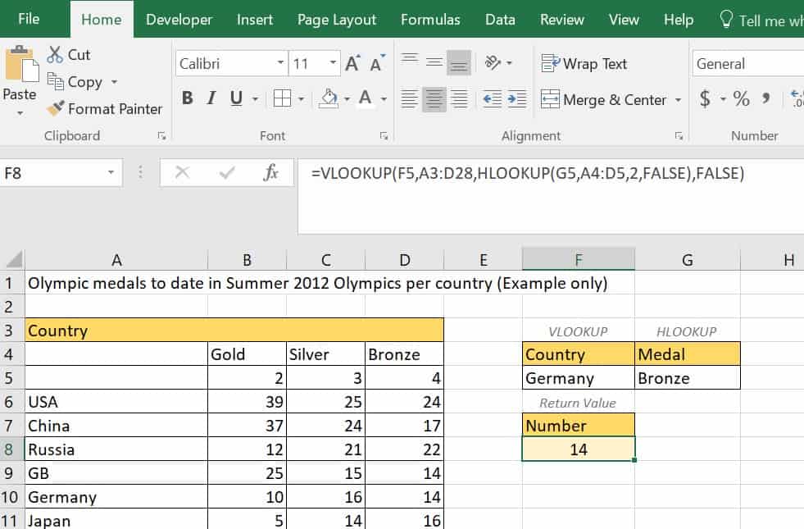Increase cell indent
This screenshot has width=804, height=529.
[517, 98]
